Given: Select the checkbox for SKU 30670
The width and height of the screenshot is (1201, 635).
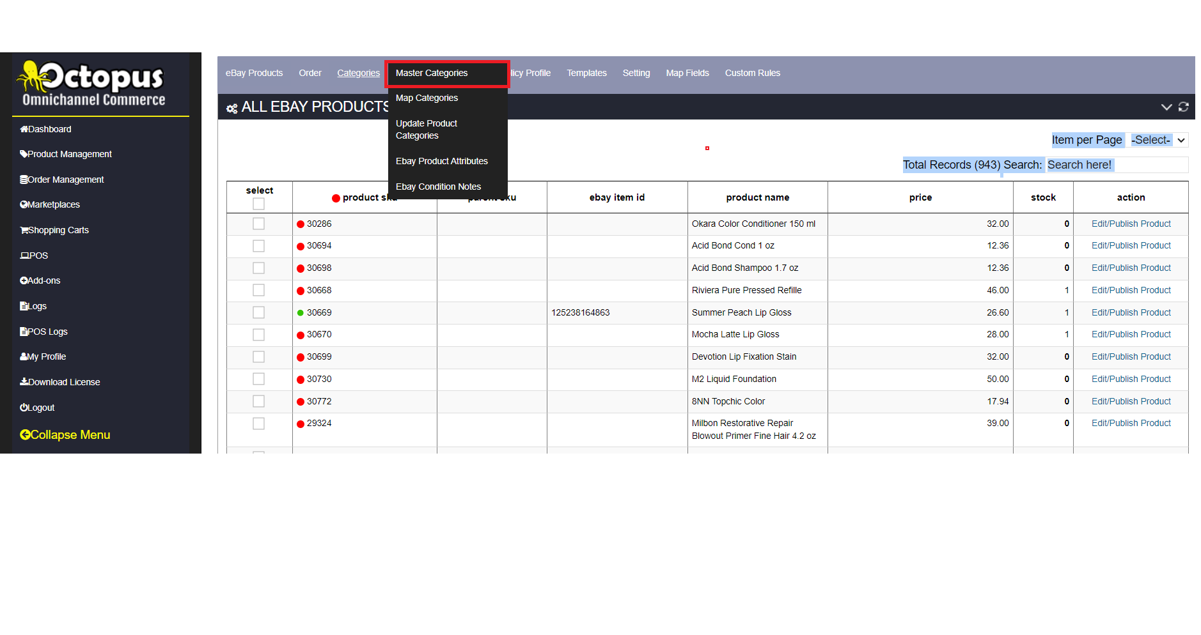Looking at the screenshot, I should point(258,335).
